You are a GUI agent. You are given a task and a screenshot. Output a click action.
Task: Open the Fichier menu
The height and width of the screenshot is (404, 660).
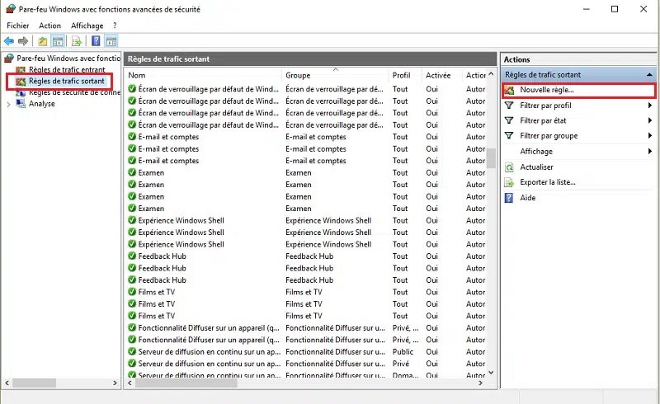point(18,26)
